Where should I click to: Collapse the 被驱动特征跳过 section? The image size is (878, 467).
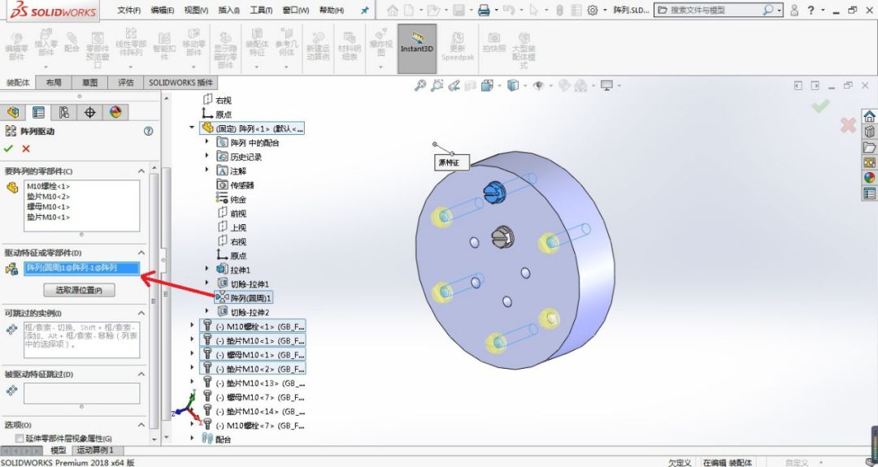[141, 374]
